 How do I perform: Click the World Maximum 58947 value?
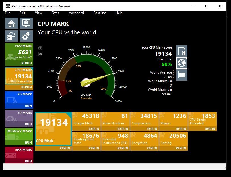pos(167,94)
